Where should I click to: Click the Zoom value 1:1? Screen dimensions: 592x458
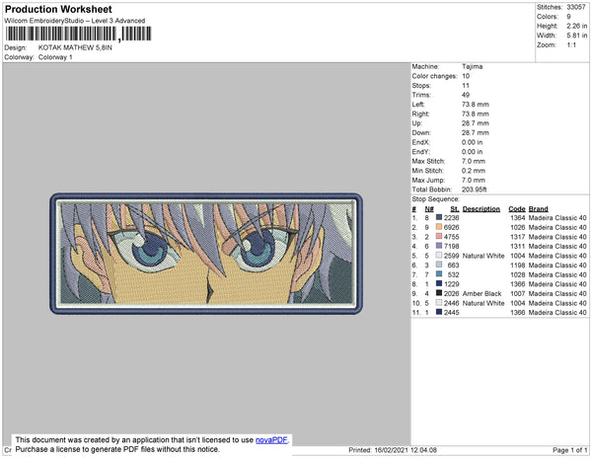point(571,45)
